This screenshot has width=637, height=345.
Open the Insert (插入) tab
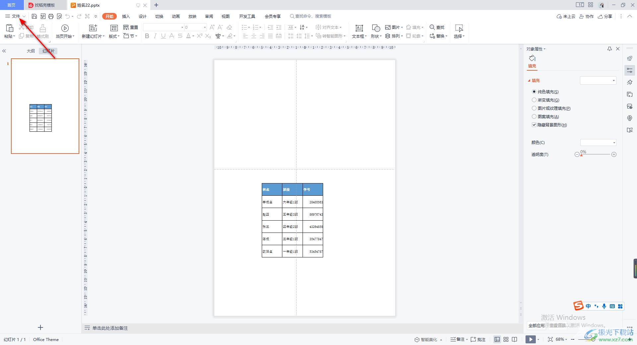126,16
